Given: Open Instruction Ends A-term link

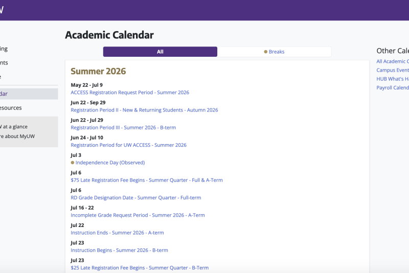Looking at the screenshot, I should [x=118, y=233].
